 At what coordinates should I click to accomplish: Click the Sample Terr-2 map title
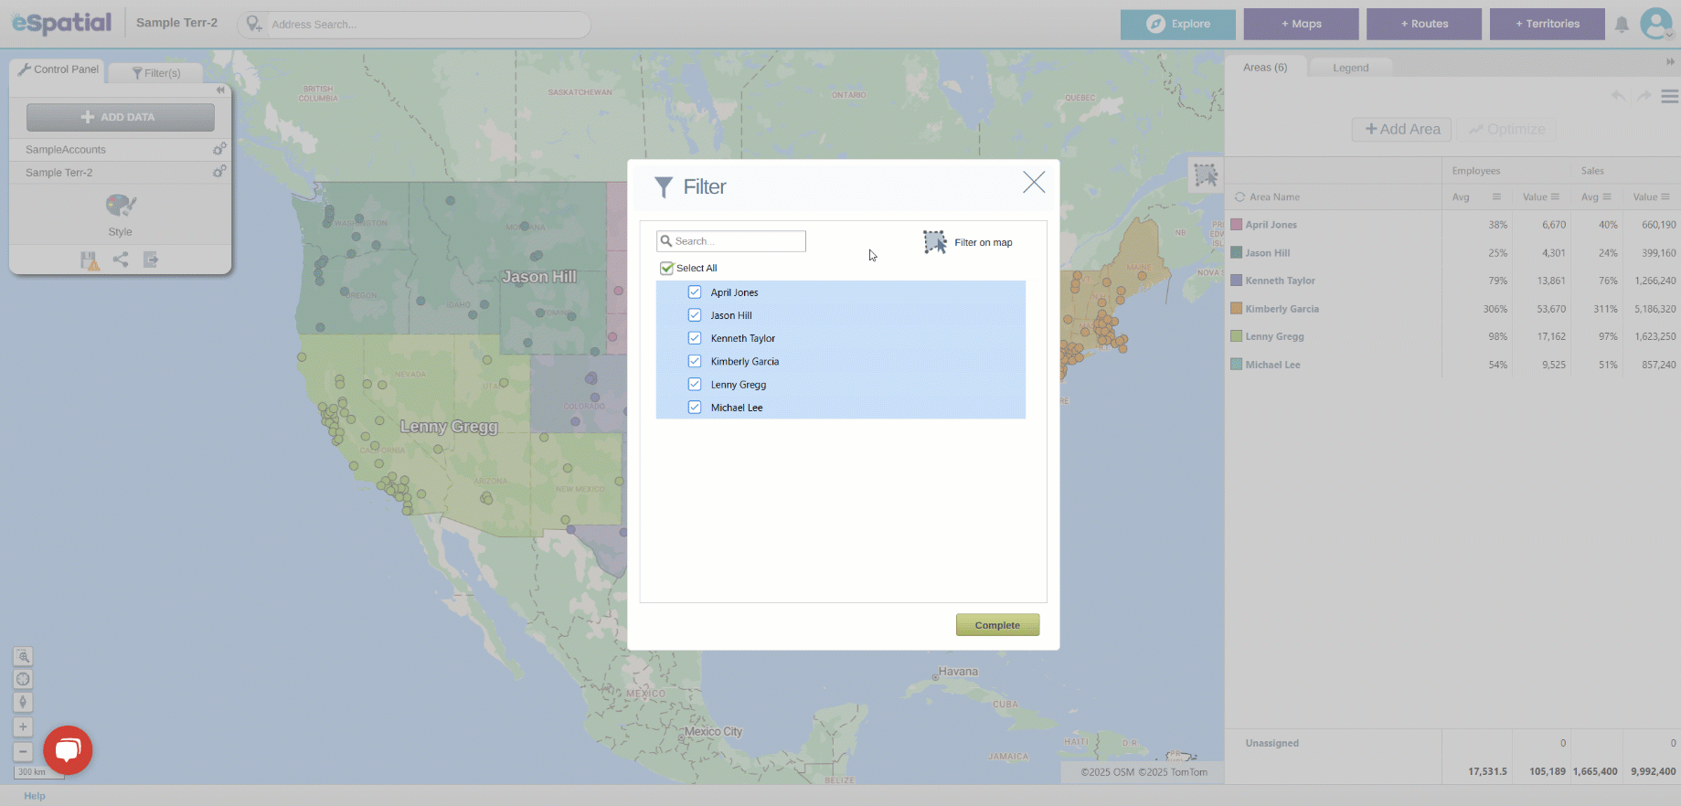click(176, 23)
